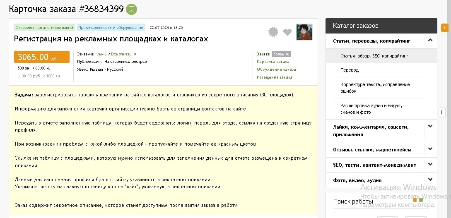Open the Карточка заказа link
This screenshot has height=218, width=451.
[273, 62]
